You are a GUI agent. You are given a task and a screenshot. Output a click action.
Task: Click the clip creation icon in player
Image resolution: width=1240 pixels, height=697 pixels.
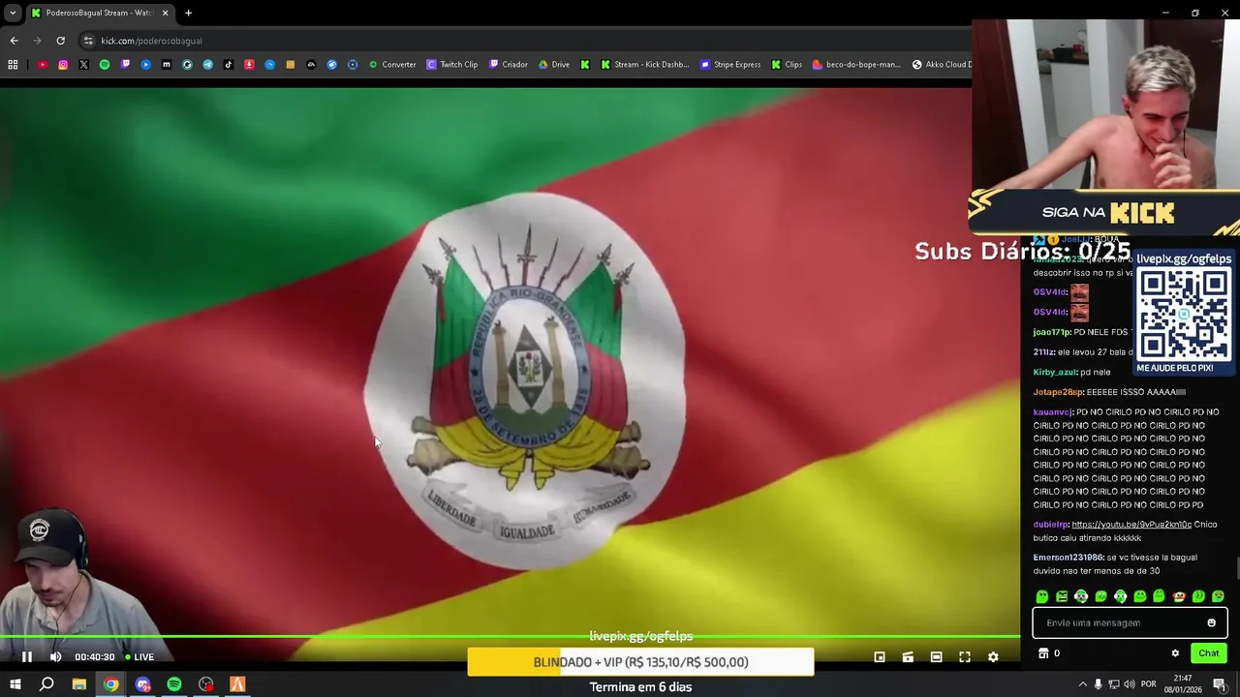click(908, 656)
